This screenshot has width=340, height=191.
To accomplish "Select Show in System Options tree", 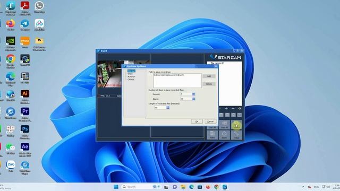I will pos(130,74).
